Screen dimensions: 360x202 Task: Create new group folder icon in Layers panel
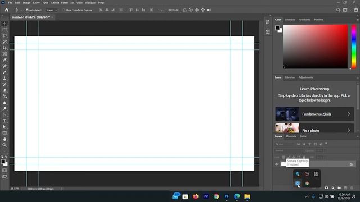[339, 188]
